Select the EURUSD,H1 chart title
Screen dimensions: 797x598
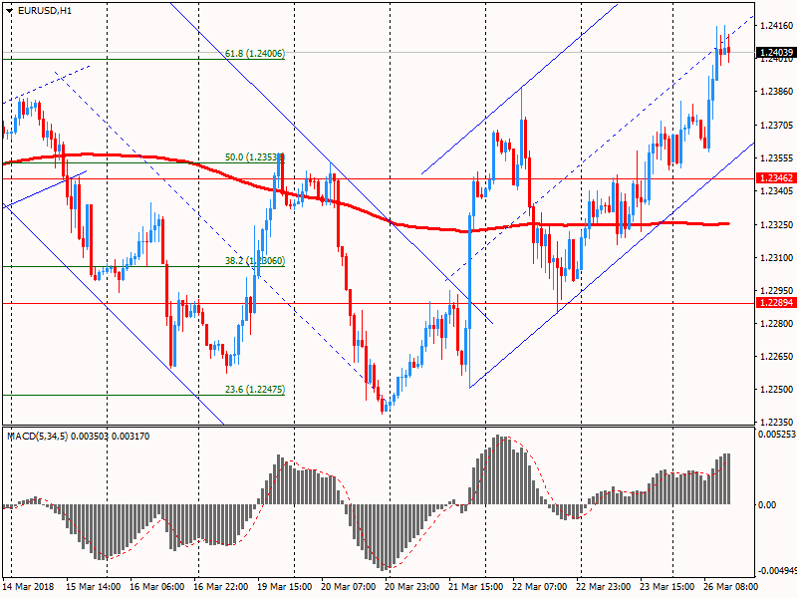[x=45, y=10]
